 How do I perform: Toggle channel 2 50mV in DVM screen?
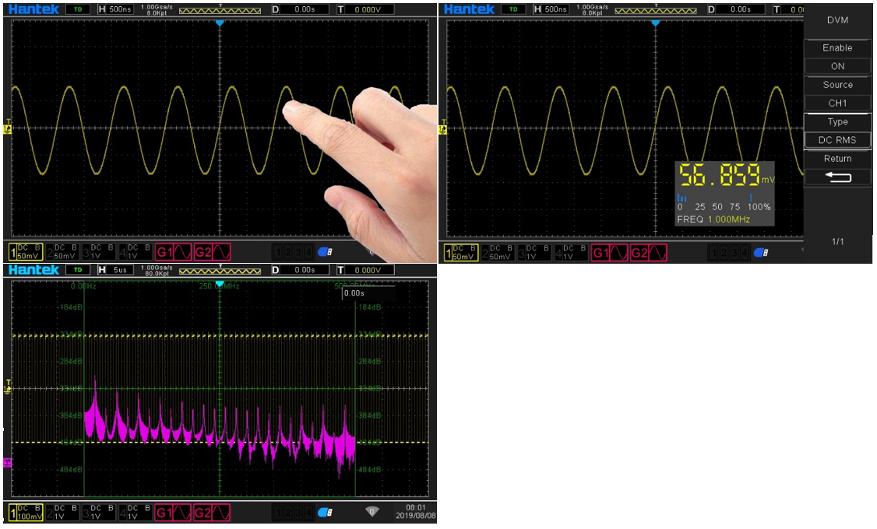tap(496, 252)
